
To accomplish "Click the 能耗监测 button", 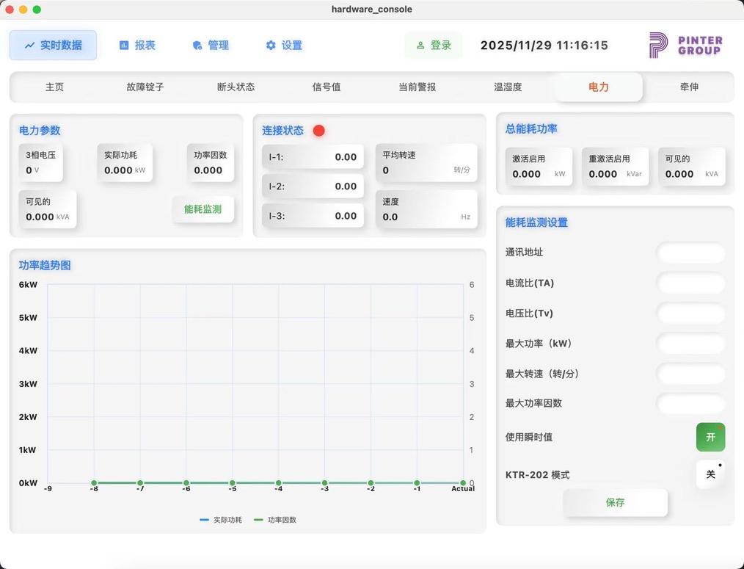I will tap(203, 209).
